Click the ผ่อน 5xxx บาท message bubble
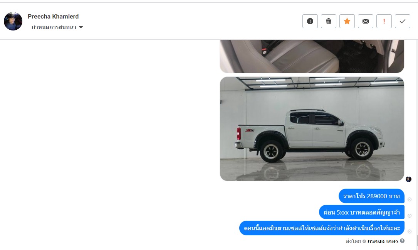418x250 pixels. (361, 212)
